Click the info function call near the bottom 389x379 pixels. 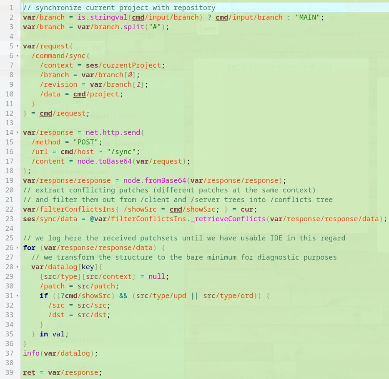pyautogui.click(x=31, y=353)
